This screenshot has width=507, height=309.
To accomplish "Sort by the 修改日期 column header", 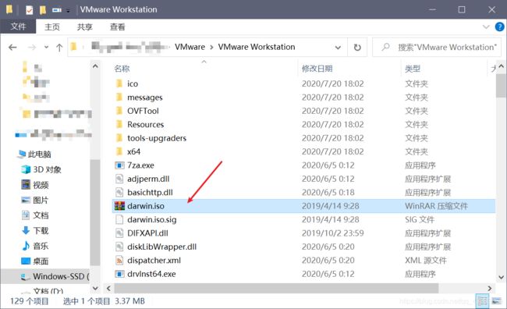I will (x=317, y=68).
